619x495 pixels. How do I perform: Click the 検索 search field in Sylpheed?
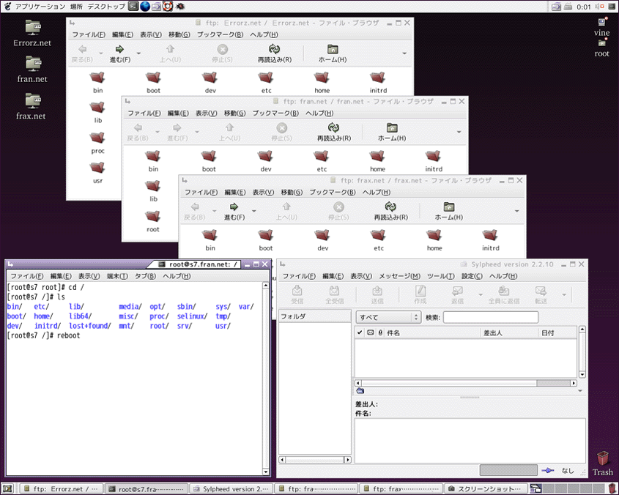490,317
